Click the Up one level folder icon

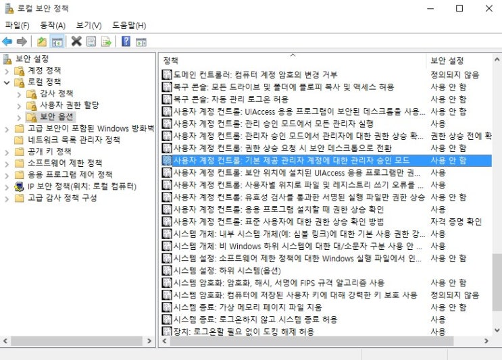(x=42, y=42)
